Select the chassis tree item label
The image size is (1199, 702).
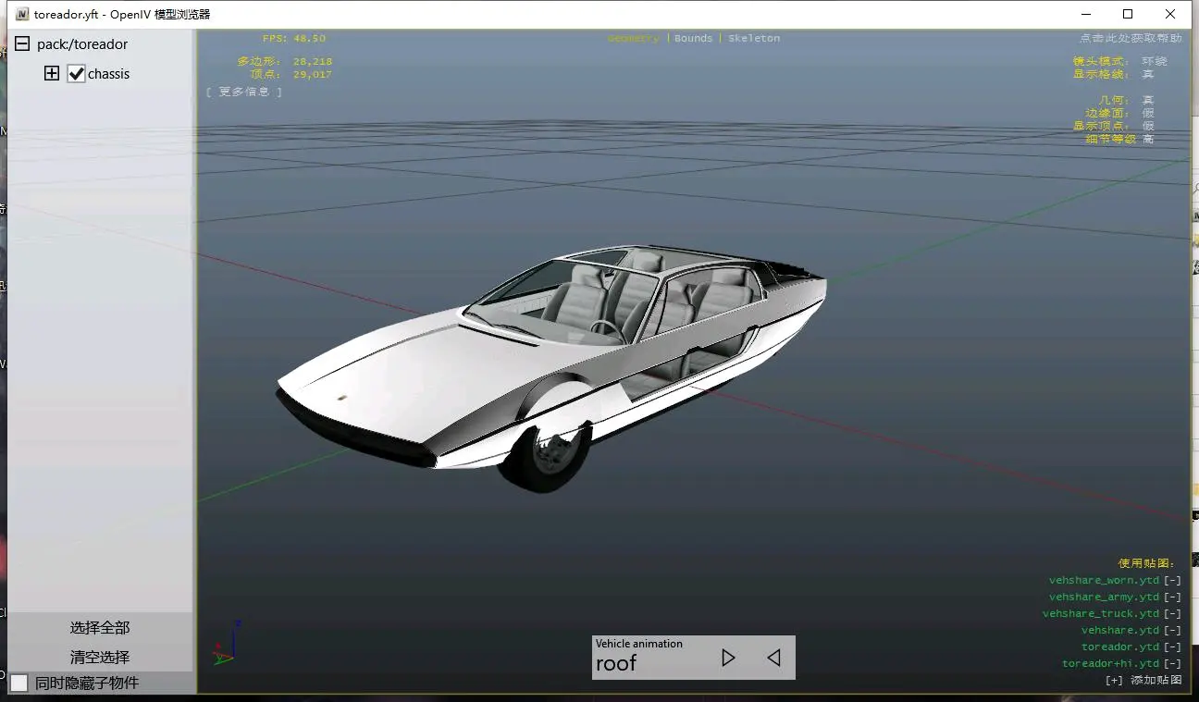[x=109, y=74]
